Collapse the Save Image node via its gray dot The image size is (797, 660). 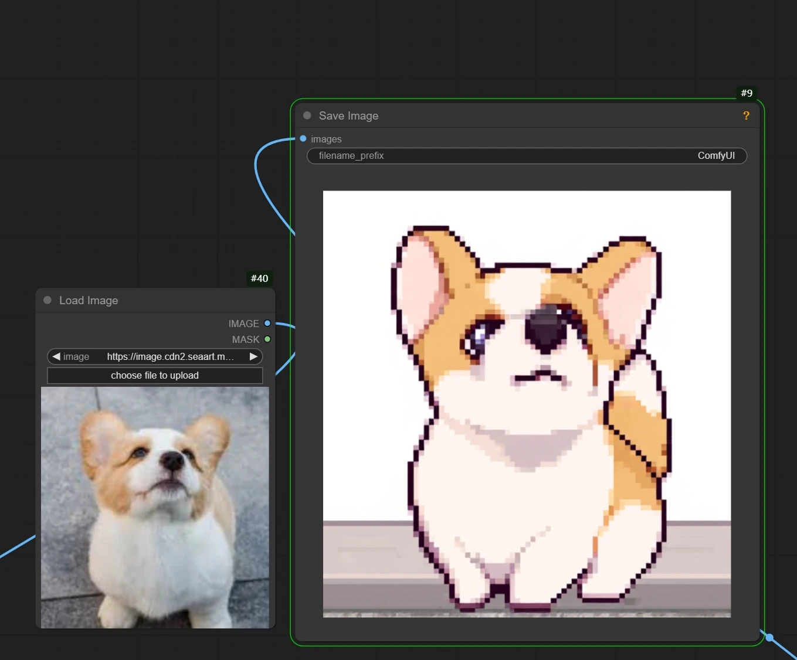coord(307,115)
